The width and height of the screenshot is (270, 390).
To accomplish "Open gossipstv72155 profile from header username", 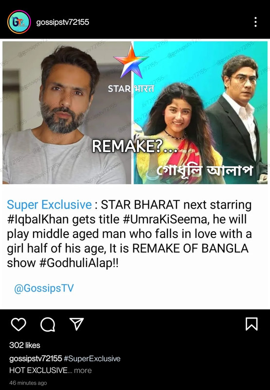I will coord(63,22).
